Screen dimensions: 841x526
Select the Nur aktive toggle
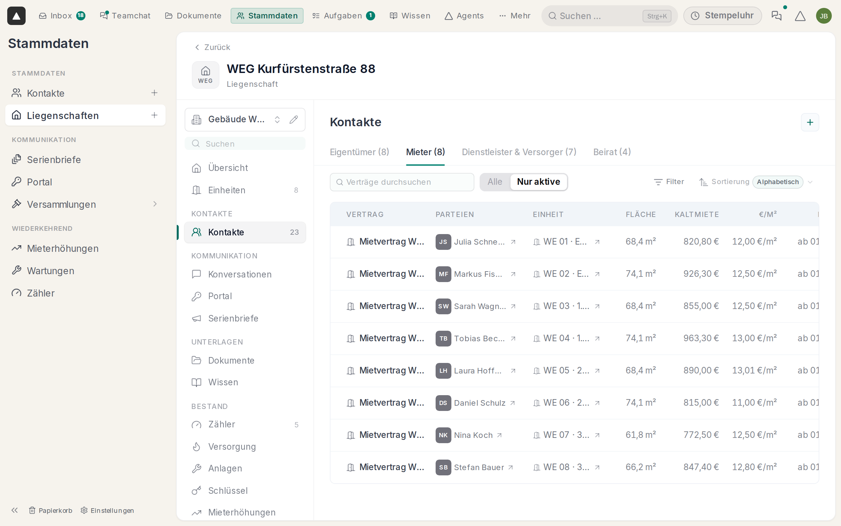[x=538, y=182]
